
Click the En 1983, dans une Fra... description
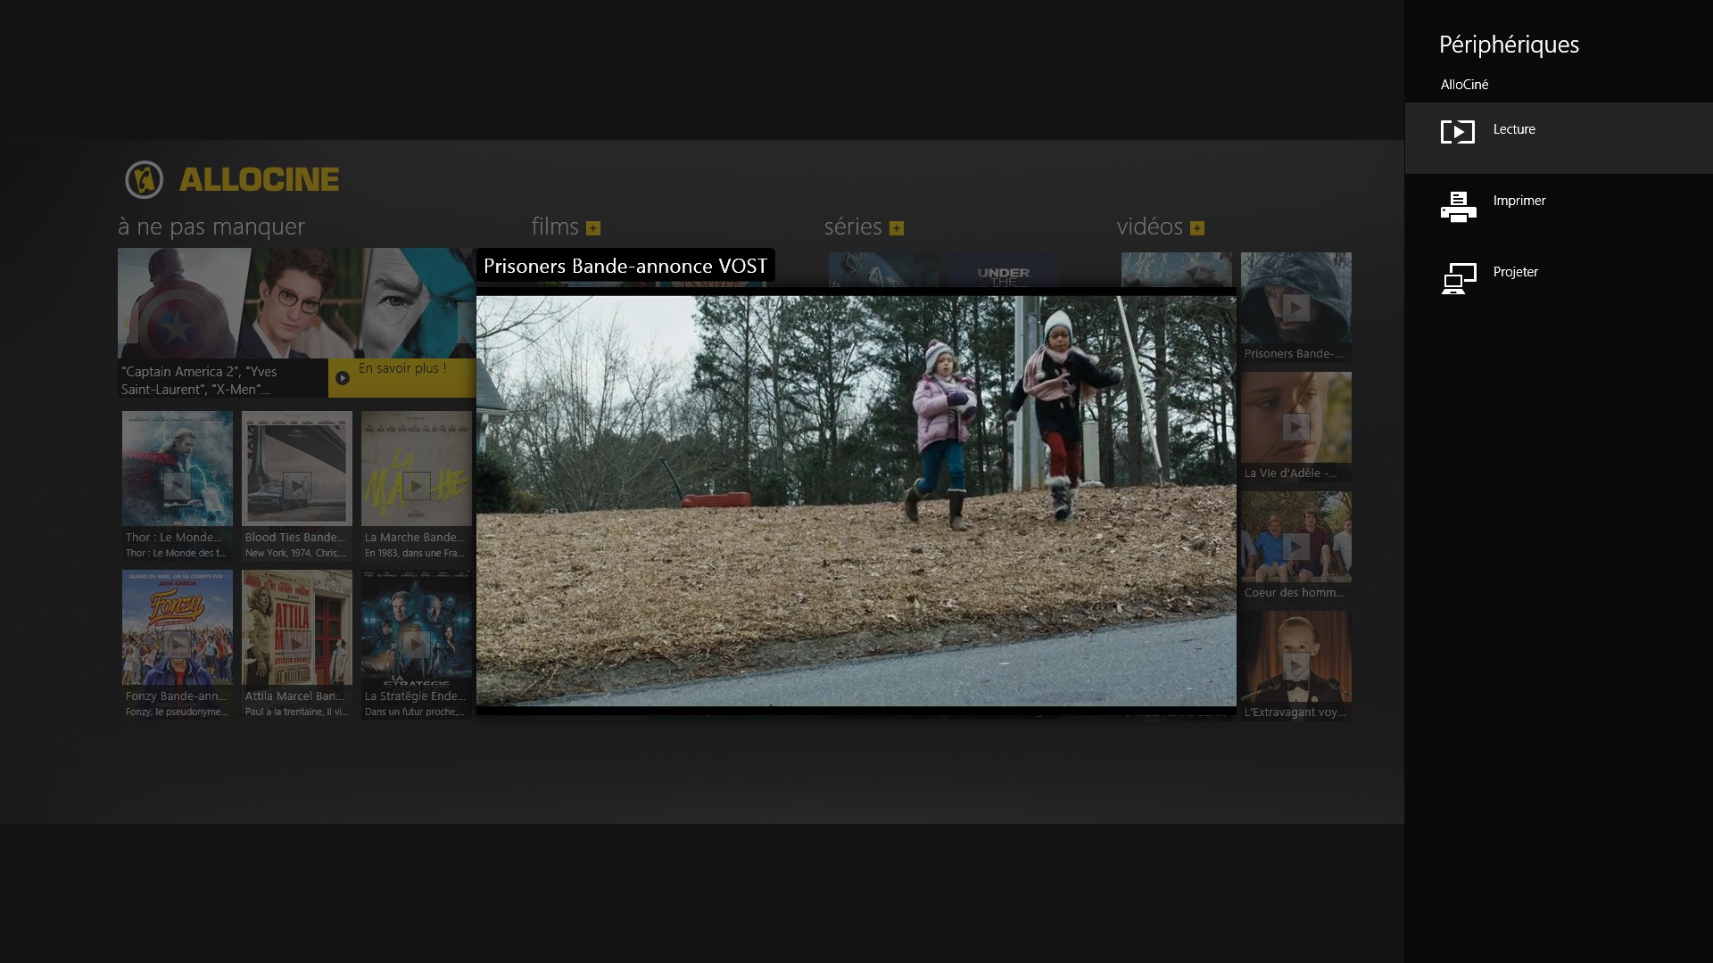[414, 553]
